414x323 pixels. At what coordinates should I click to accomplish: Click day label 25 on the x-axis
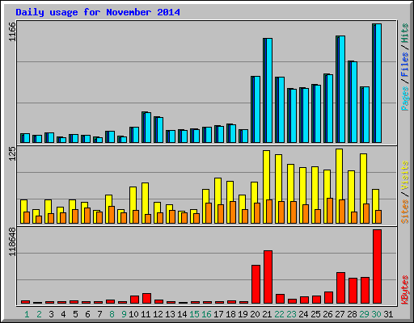pos(315,314)
